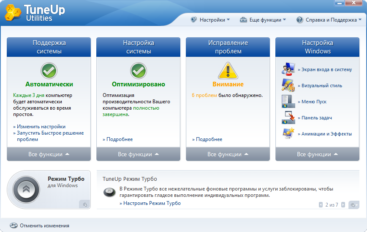This screenshot has width=367, height=232.
Task: Click the yellow warning triangle icon
Action: 228,71
